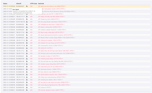Click IP address 52.167.144.175
Image resolution: width=152 pixels, height=93 pixels.
[x=21, y=22]
